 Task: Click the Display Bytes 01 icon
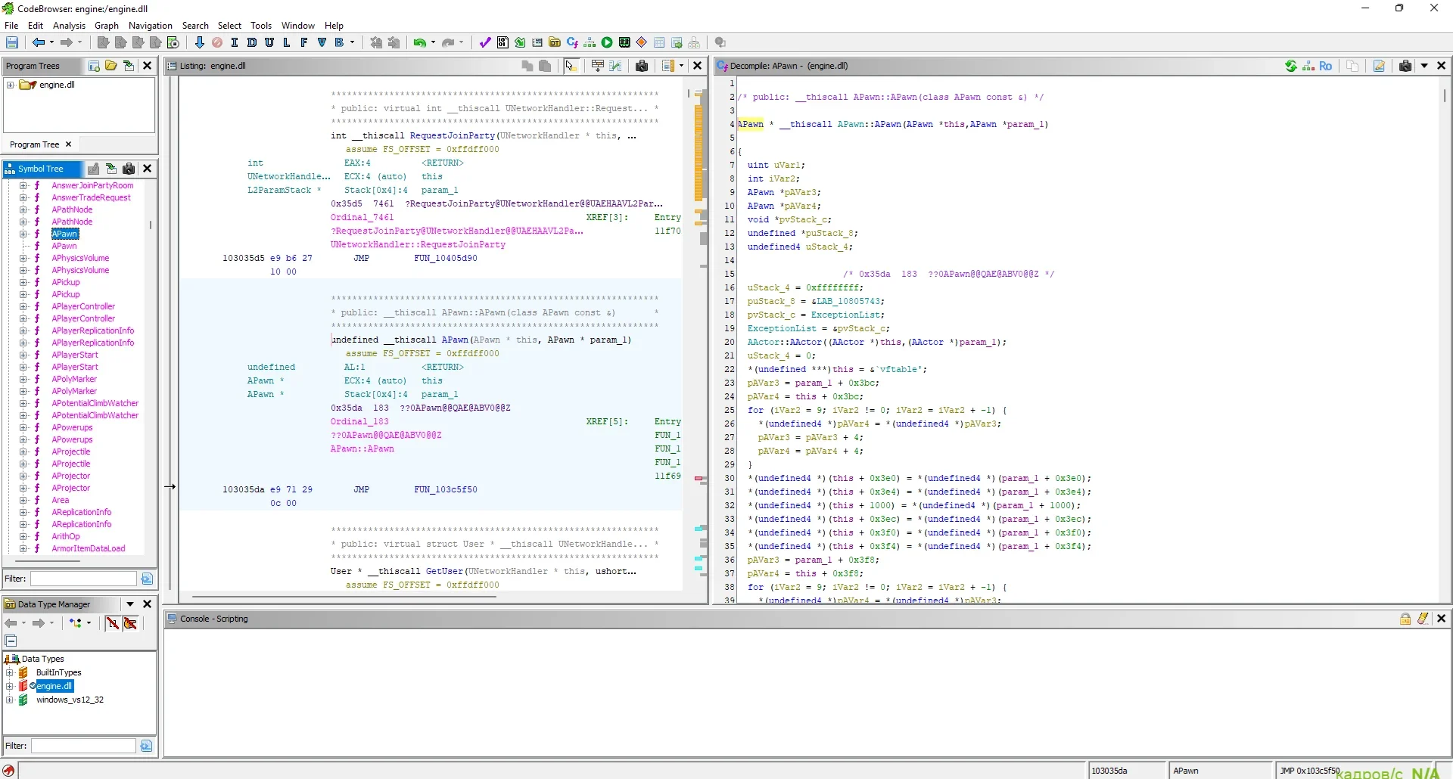[502, 43]
